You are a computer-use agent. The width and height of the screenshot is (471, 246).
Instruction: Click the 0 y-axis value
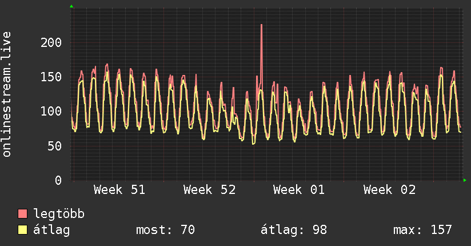click(58, 180)
